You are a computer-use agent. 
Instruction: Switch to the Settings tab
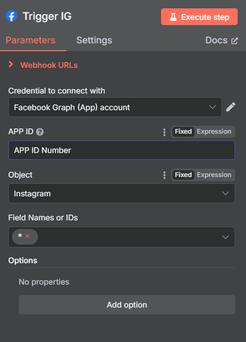click(94, 40)
